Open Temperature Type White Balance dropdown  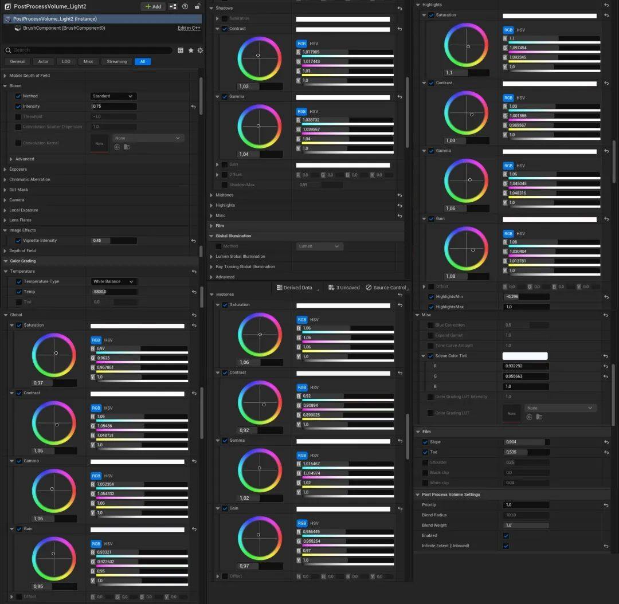(x=113, y=281)
